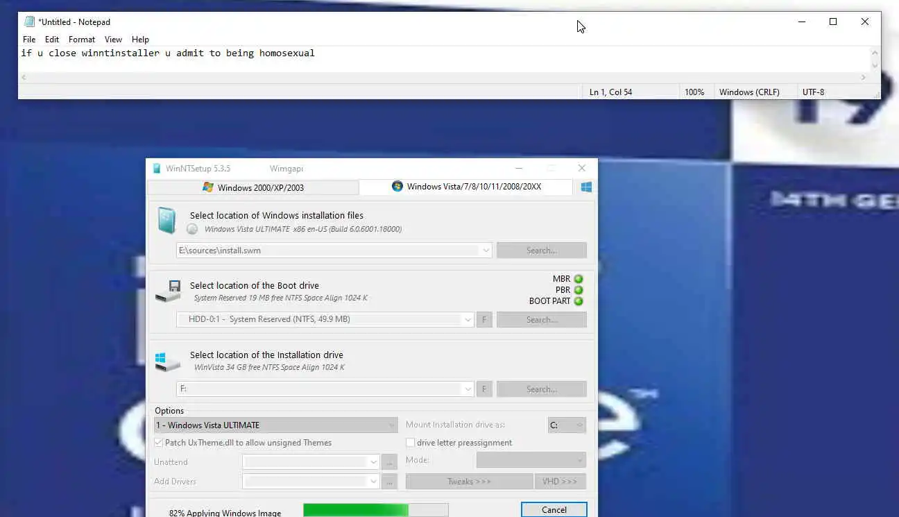Viewport: 899px width, 517px height.
Task: Click System Reserved 19 MB free text
Action: 280,298
